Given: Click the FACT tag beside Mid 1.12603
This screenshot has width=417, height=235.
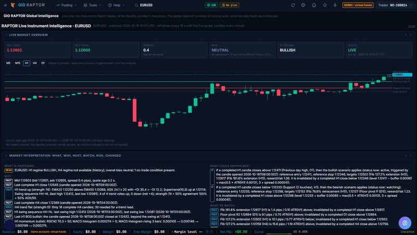Looking at the screenshot, I should pyautogui.click(x=8, y=180).
